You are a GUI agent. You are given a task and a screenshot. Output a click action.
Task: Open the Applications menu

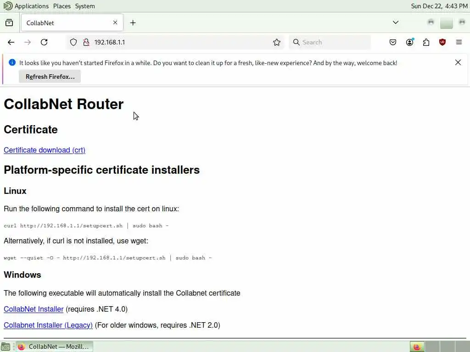pyautogui.click(x=31, y=6)
